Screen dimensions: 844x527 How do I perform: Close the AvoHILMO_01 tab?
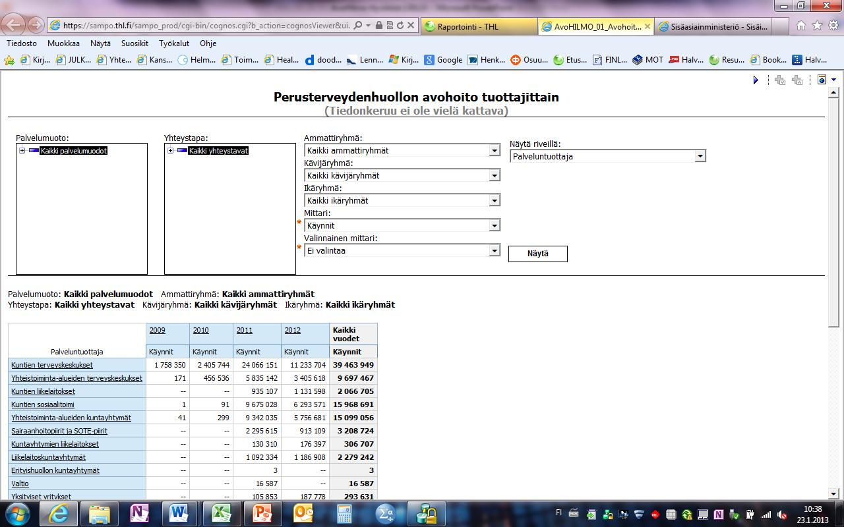648,27
